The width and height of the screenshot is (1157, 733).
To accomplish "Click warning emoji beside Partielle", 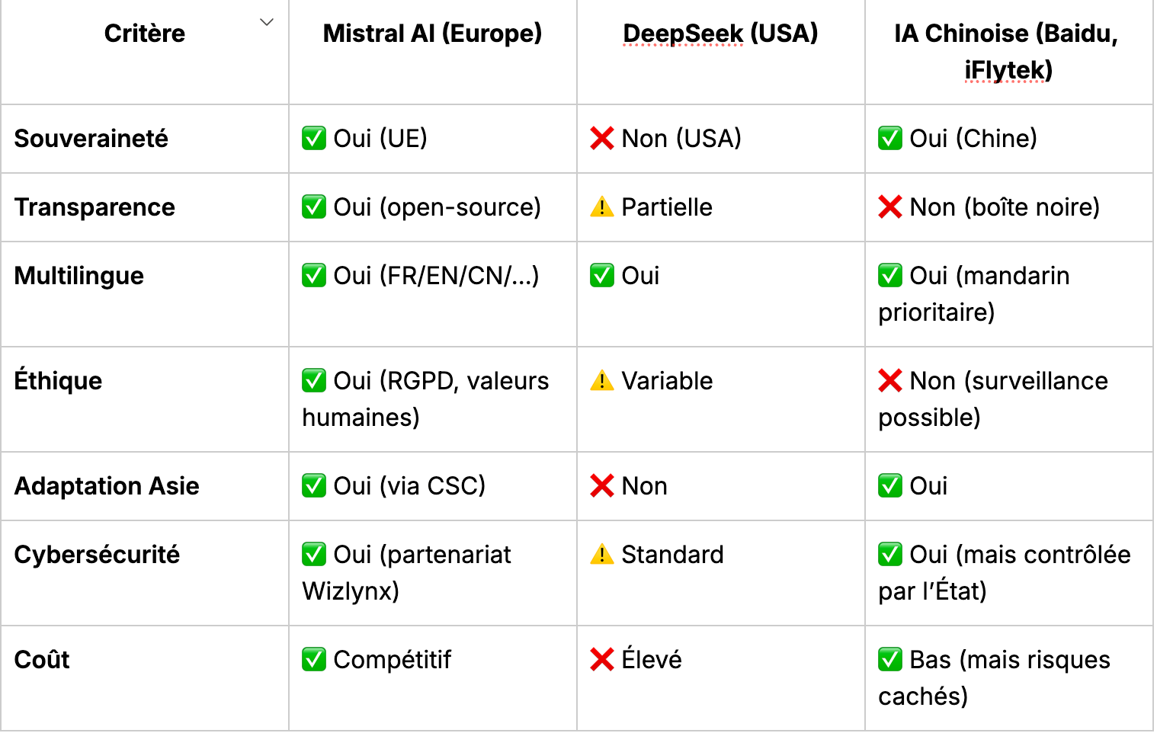I will tap(602, 207).
